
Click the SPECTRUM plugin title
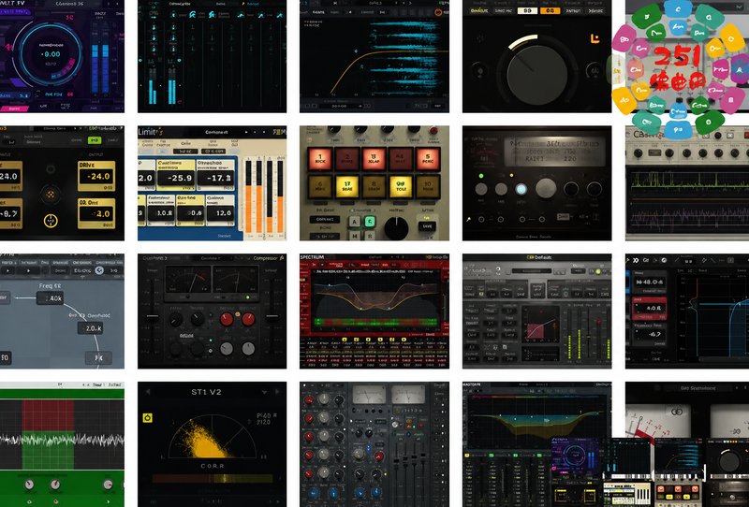[x=312, y=257]
